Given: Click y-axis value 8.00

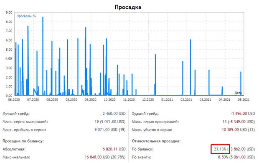Looking at the screenshot, I should [x=9, y=22].
